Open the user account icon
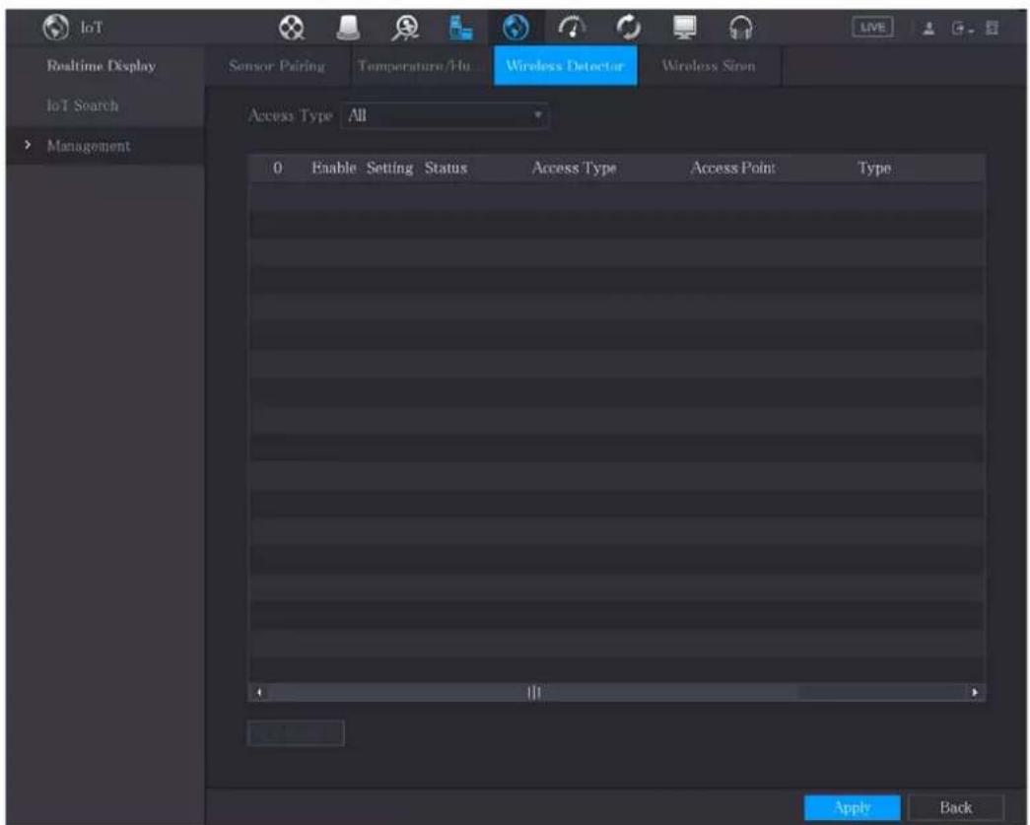This screenshot has height=825, width=1030. [x=928, y=29]
